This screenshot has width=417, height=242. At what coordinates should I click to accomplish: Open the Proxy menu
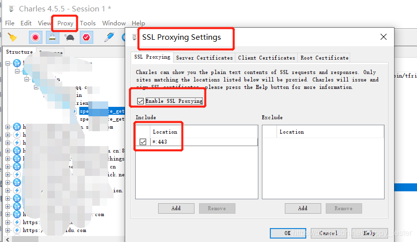click(65, 23)
